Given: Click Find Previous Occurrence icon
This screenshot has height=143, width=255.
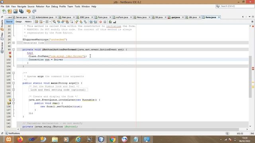Looking at the screenshot, I should click(x=59, y=22).
